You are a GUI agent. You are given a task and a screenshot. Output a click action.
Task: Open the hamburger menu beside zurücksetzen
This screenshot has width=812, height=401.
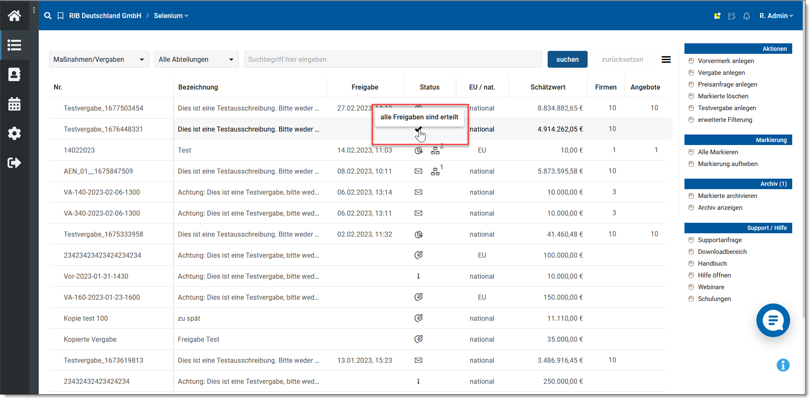point(666,60)
